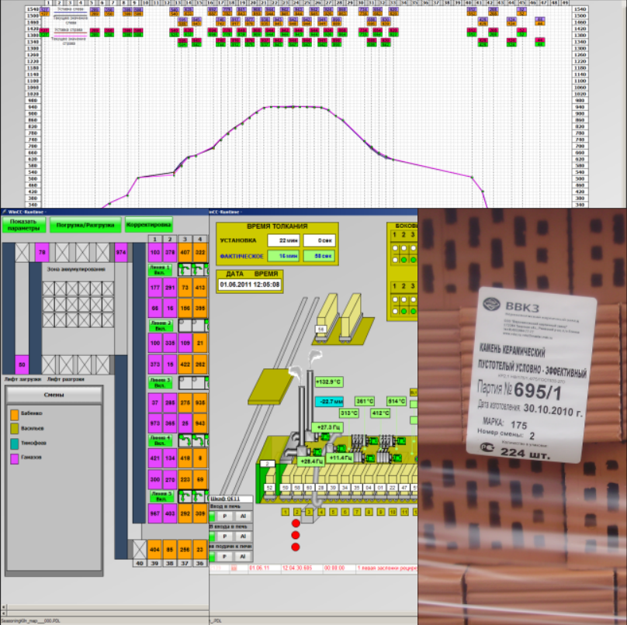Click the position 36 label under the bottom row

tap(199, 564)
